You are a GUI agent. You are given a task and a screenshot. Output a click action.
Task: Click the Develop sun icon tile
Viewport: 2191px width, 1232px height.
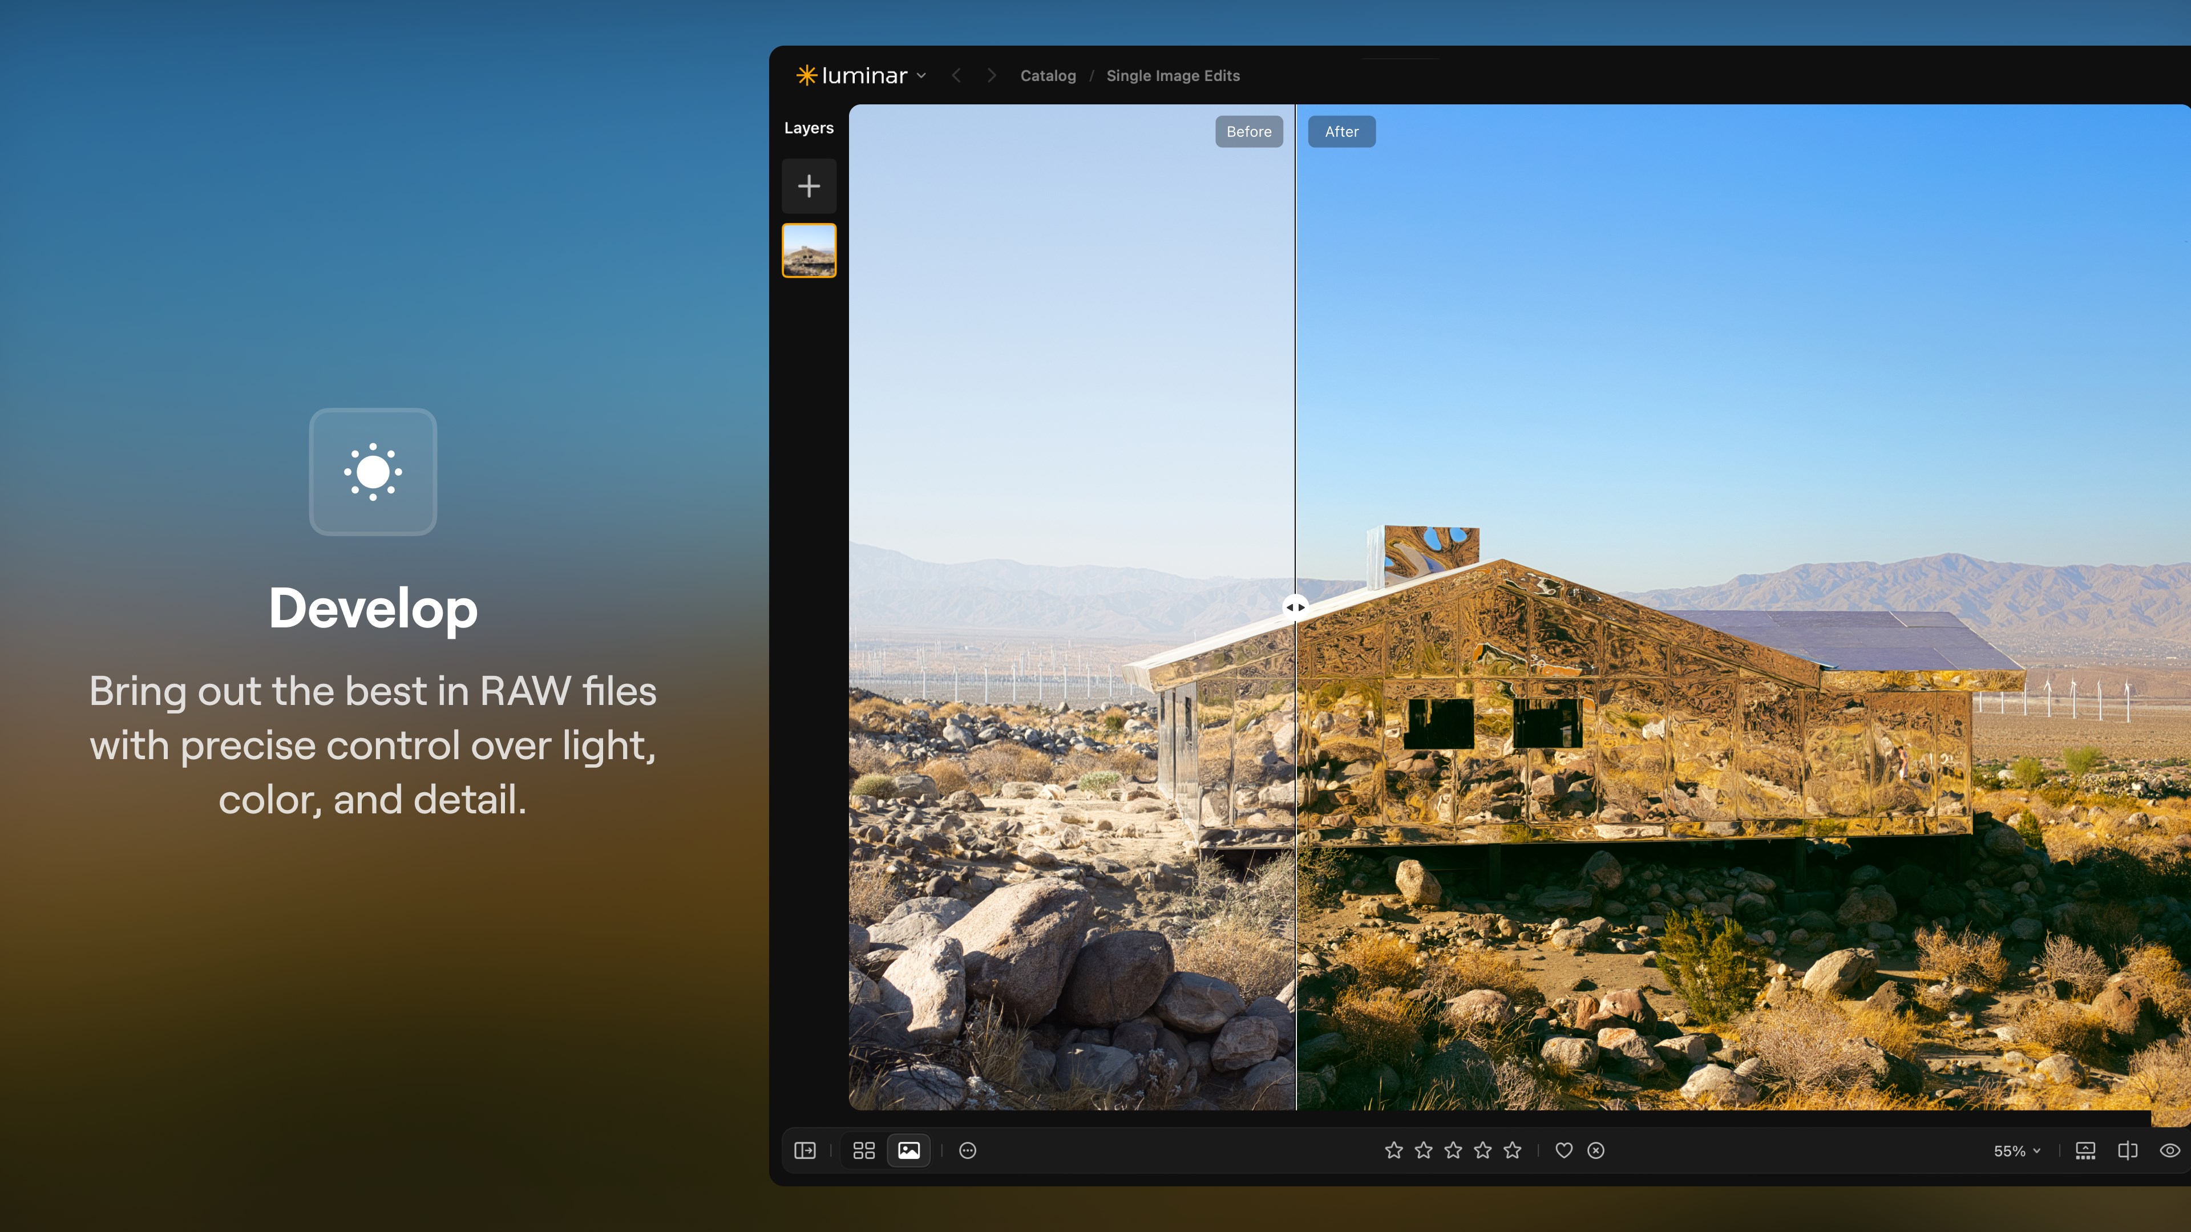tap(373, 472)
